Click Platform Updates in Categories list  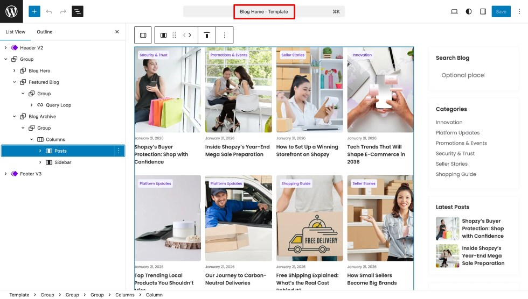click(x=457, y=133)
